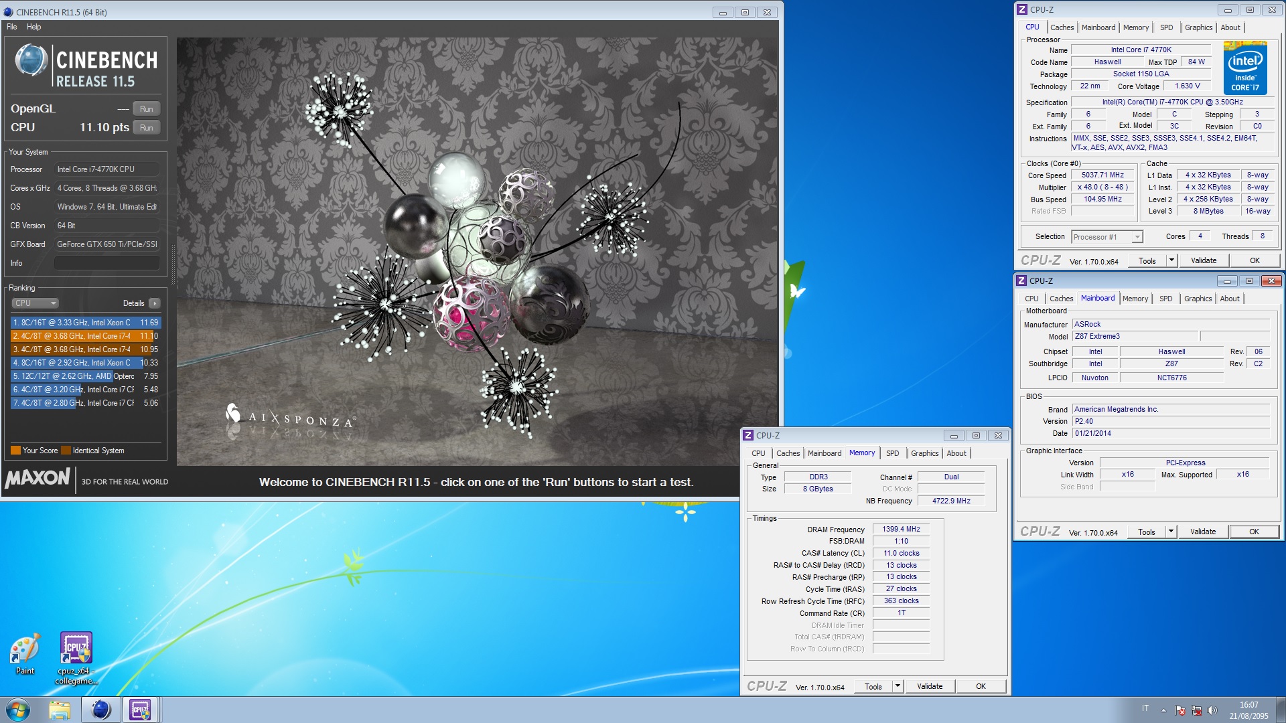
Task: Click the Your Score orange swatch
Action: click(15, 451)
